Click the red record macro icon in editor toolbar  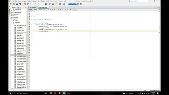pos(70,10)
